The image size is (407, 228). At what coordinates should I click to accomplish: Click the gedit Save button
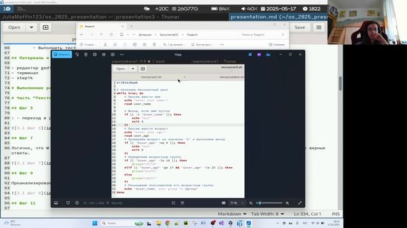click(300, 27)
